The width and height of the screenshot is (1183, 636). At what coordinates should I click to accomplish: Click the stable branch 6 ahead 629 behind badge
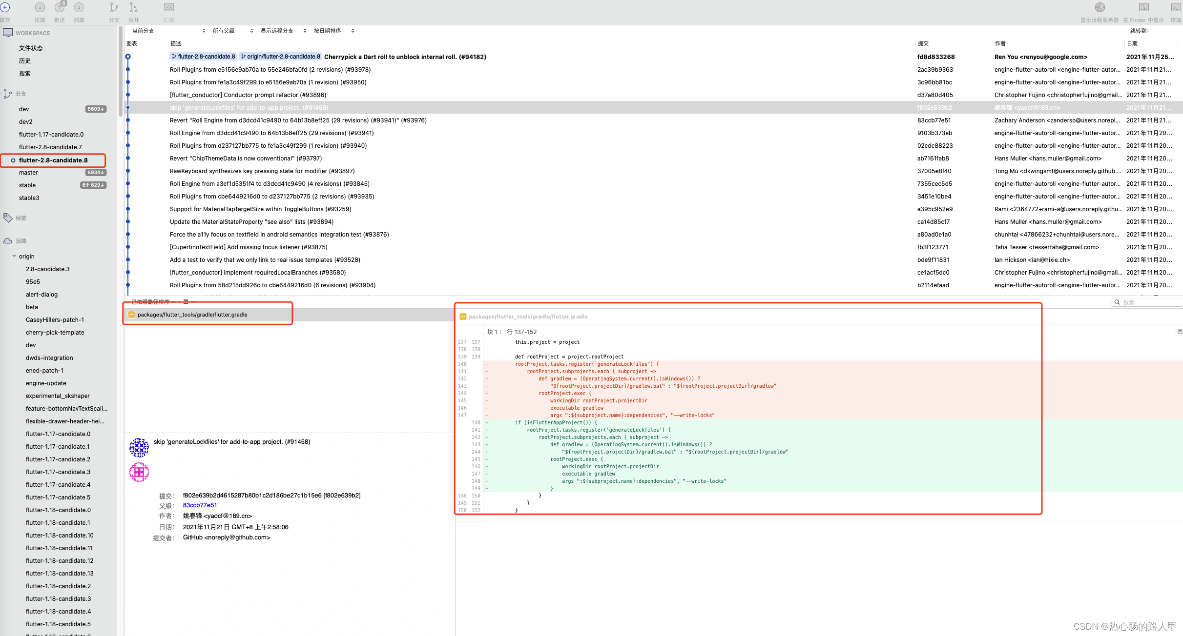(93, 185)
